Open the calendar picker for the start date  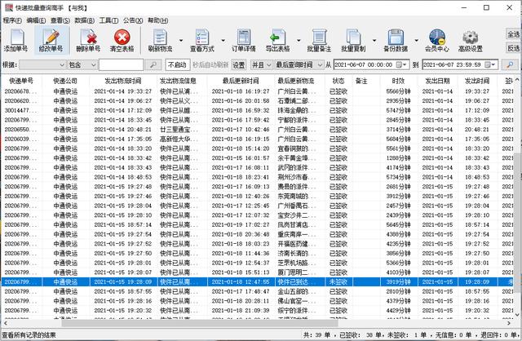401,64
